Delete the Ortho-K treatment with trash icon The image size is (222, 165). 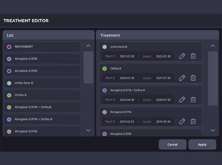193,78
